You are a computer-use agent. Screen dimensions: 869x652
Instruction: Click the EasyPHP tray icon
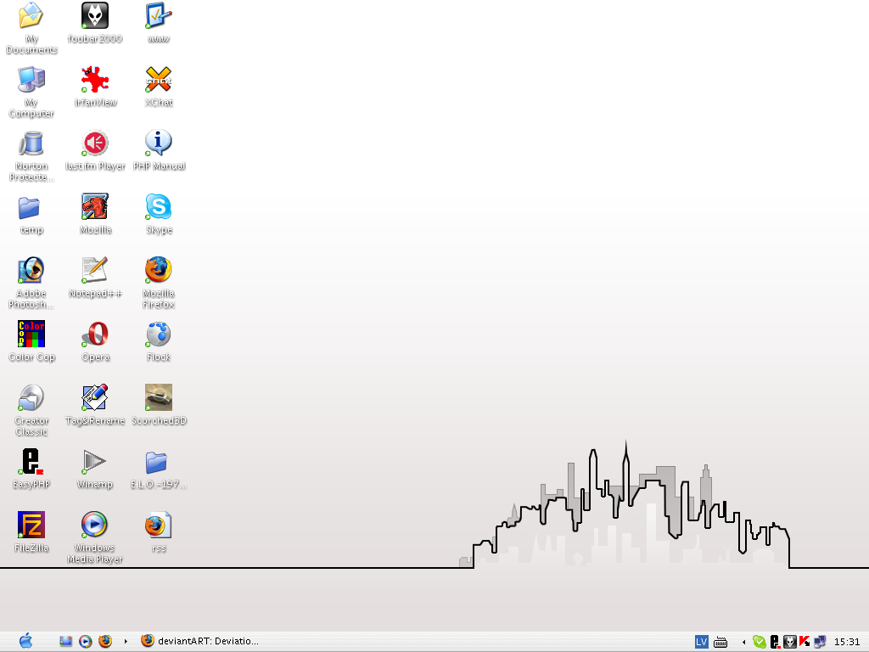pos(775,642)
